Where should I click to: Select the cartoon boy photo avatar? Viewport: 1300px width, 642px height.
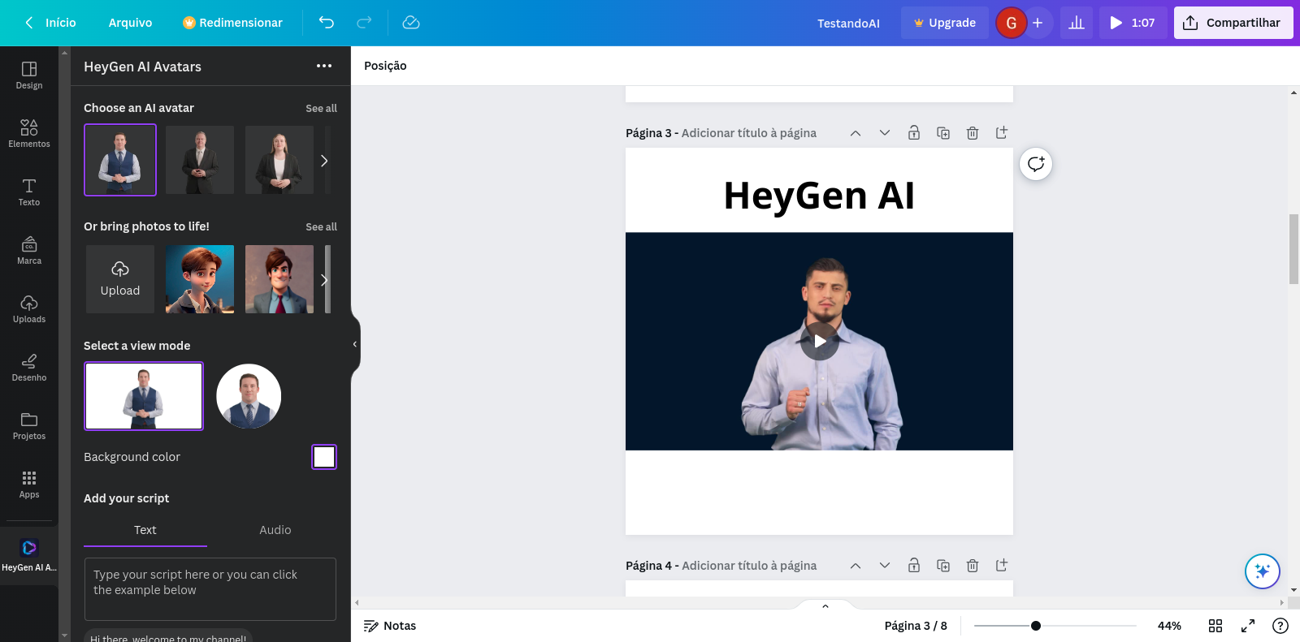[200, 279]
